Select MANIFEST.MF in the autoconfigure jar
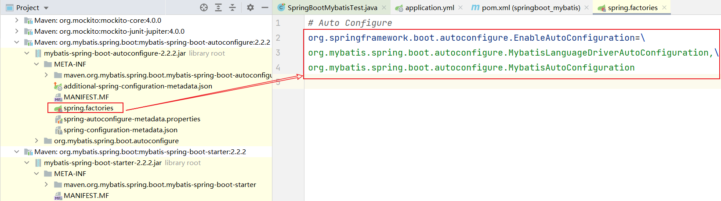 coord(86,97)
